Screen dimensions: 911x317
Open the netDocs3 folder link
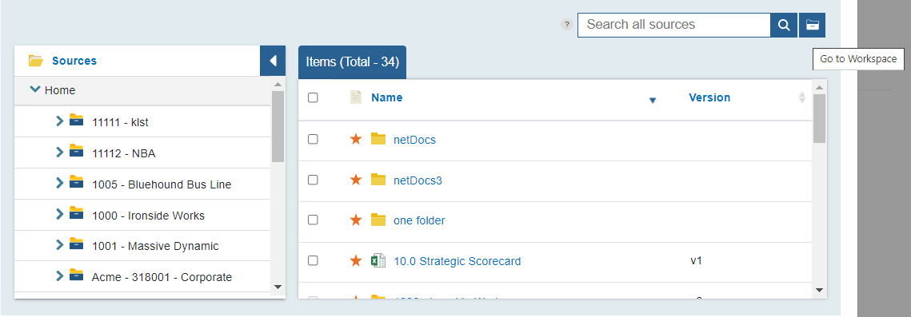pyautogui.click(x=418, y=180)
